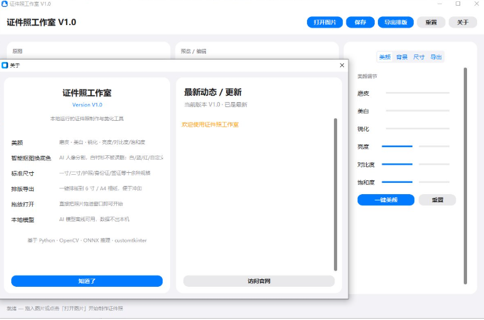Click the 导出排版 button
Image resolution: width=484 pixels, height=320 pixels.
[395, 22]
